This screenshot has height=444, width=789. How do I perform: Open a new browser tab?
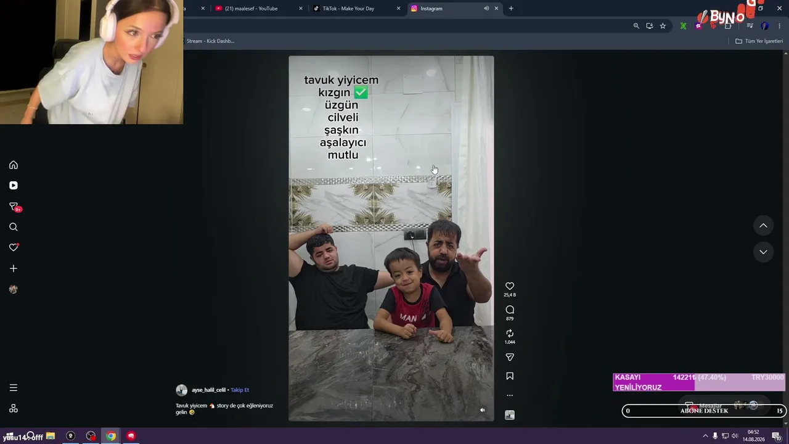tap(511, 9)
